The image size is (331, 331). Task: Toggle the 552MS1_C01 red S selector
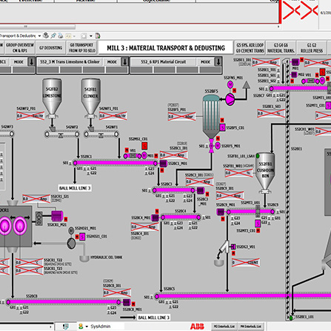144,146
